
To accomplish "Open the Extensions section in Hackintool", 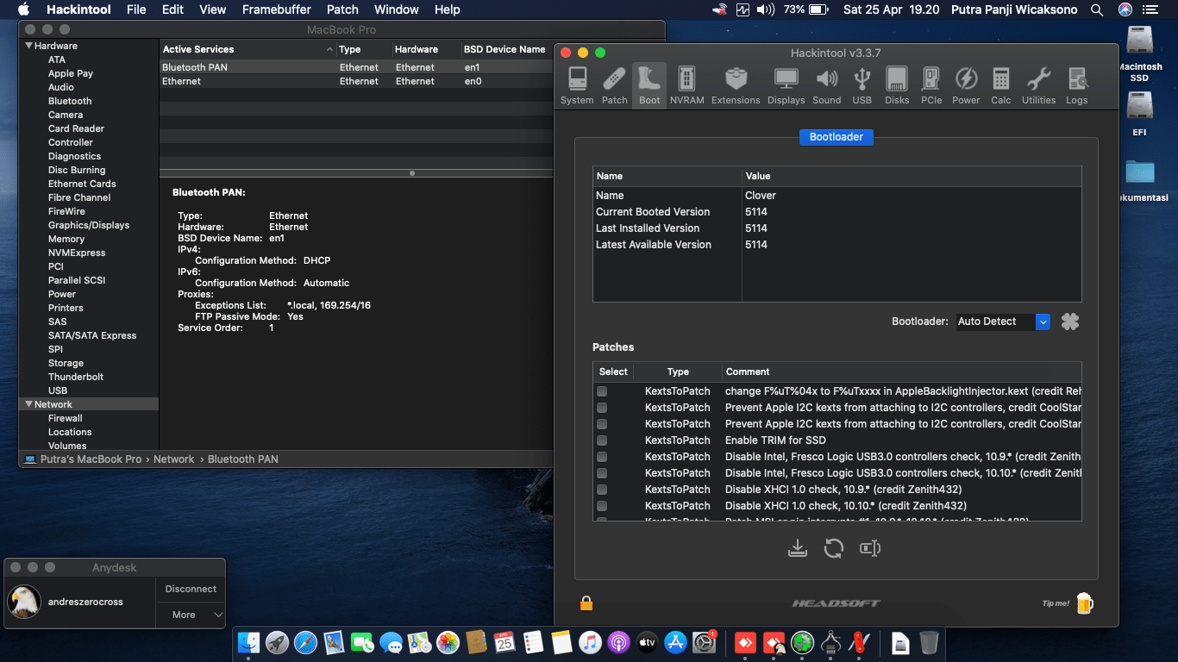I will [736, 86].
